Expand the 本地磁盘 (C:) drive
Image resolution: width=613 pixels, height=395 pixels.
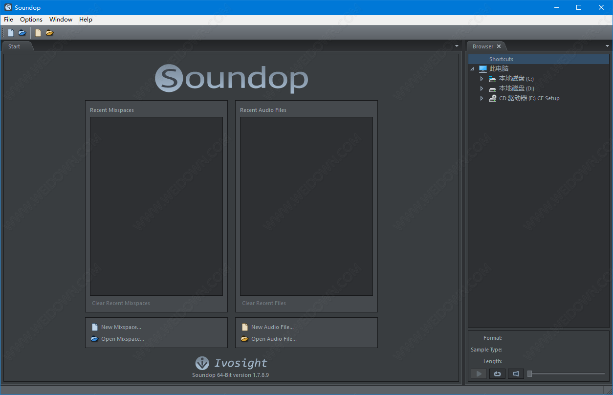coord(482,79)
